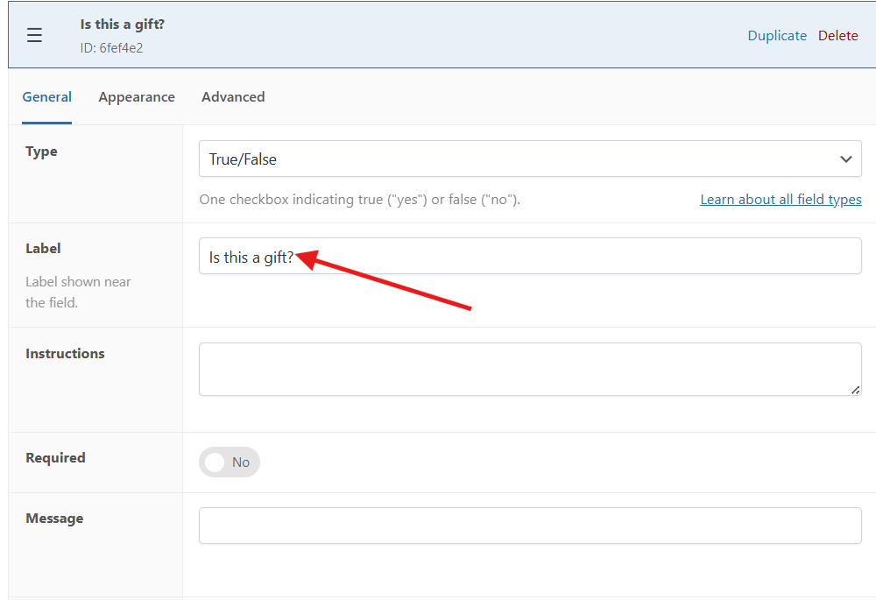
Task: Click the Type dropdown chevron arrow
Action: click(845, 159)
